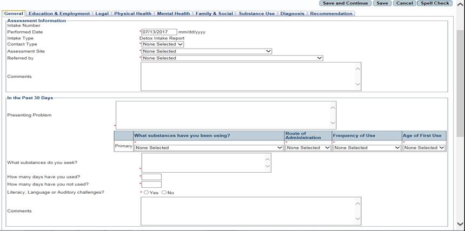Choose No for Literacy, Language or Auditory challenges
Screen dimensions: 465x231
point(164,193)
